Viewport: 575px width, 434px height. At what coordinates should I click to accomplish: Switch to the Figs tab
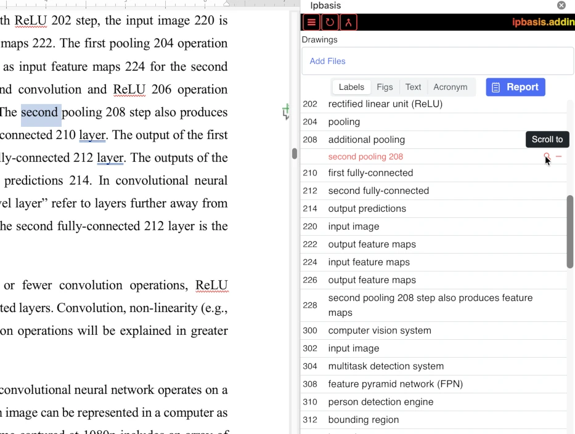385,87
